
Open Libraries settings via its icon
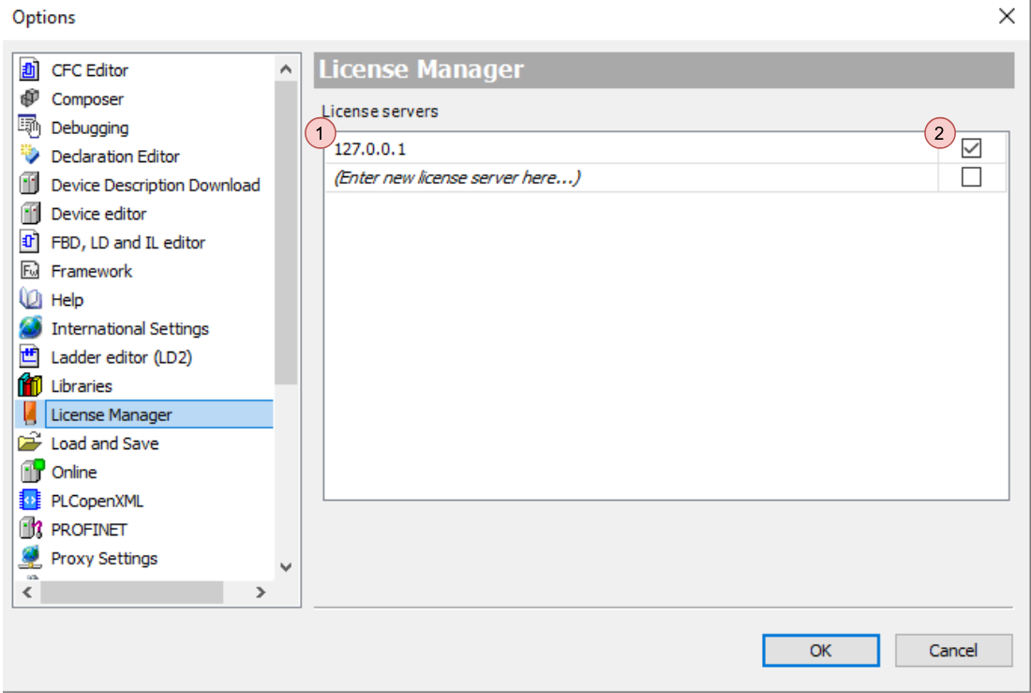[x=28, y=385]
